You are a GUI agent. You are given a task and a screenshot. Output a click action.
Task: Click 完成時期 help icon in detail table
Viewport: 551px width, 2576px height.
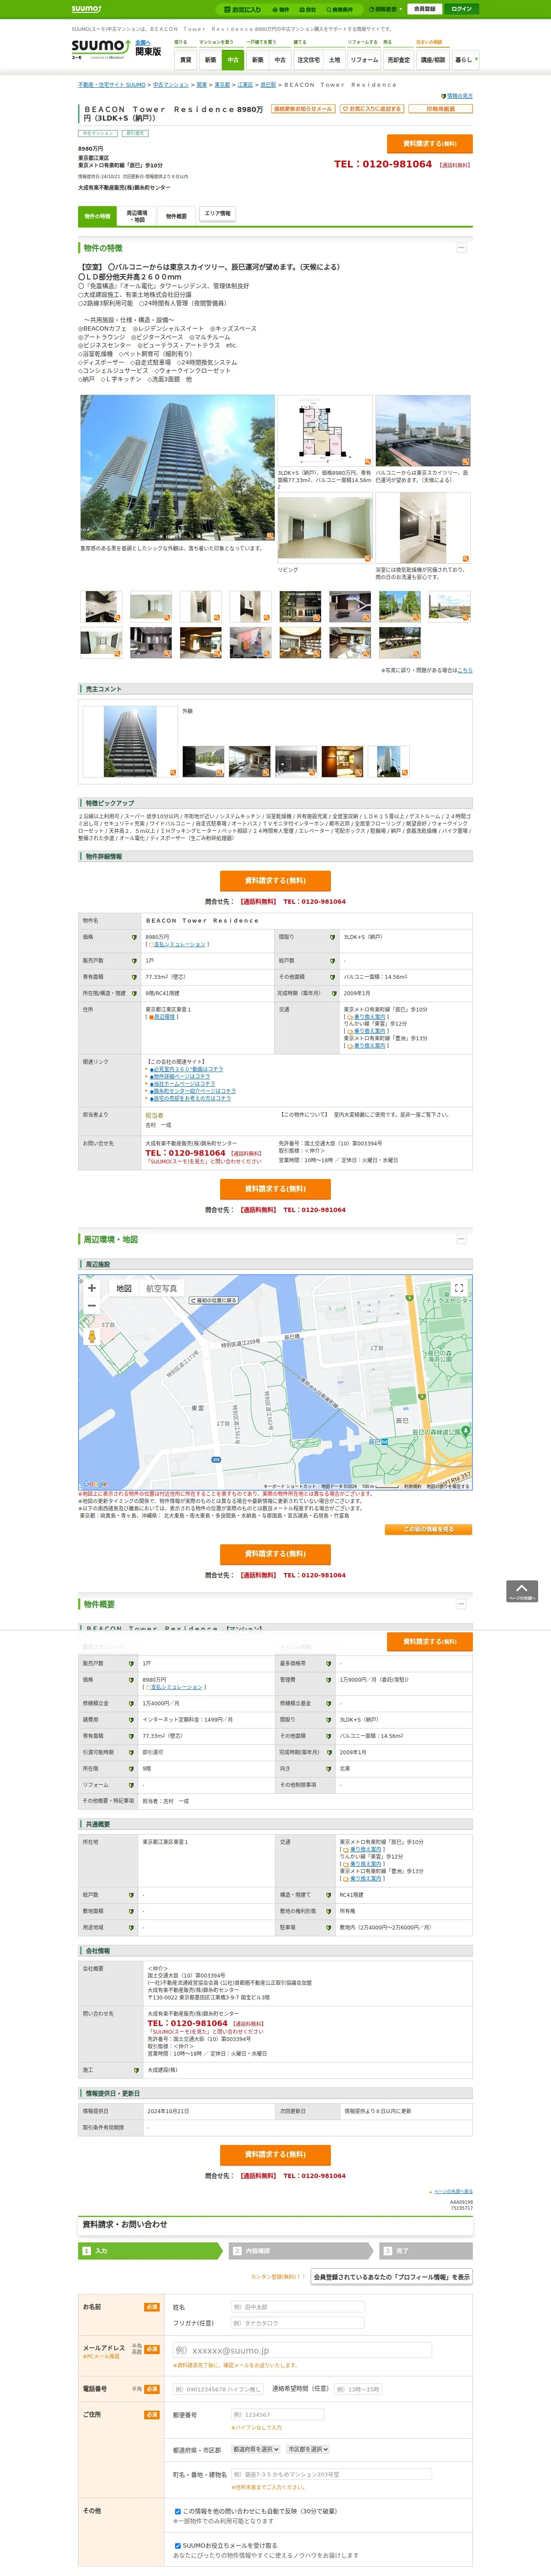point(333,993)
